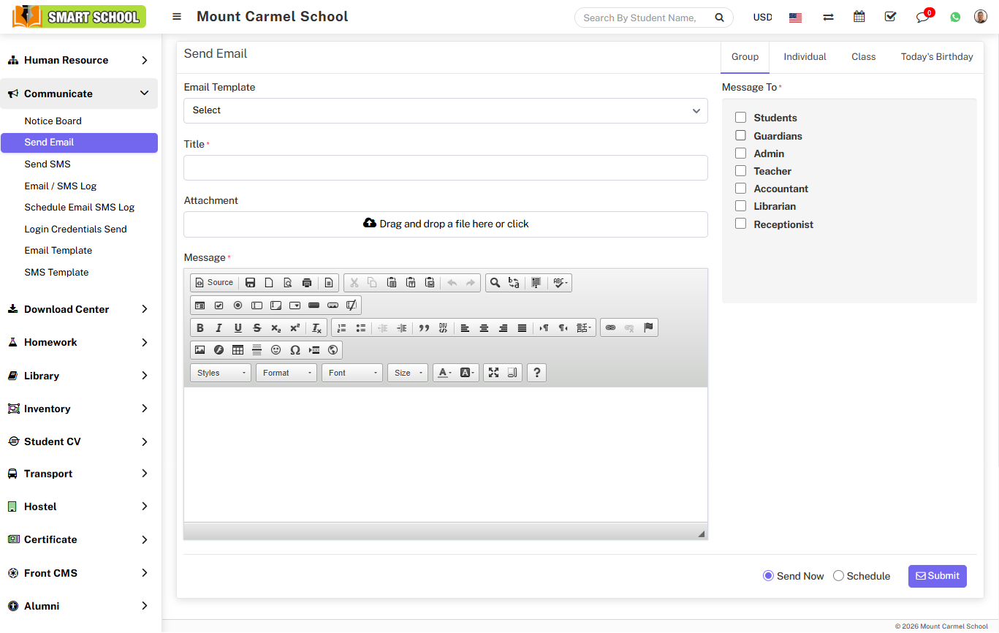The image size is (999, 633).
Task: Switch to the Individual tab
Action: coord(805,57)
